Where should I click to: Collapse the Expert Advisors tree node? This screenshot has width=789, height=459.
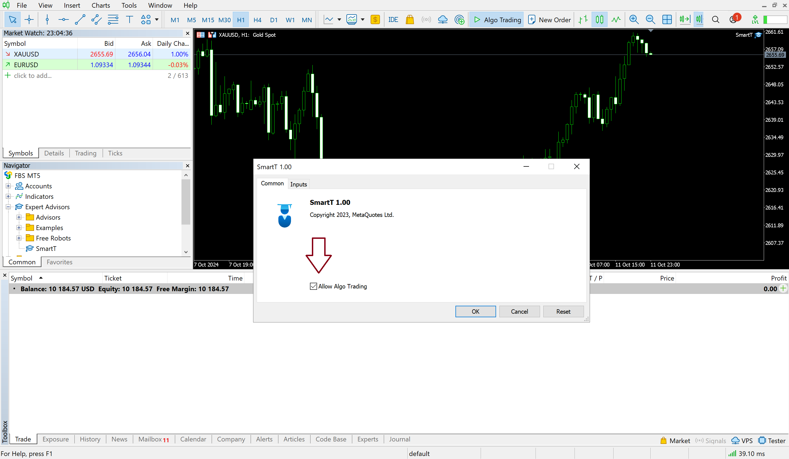click(x=8, y=207)
